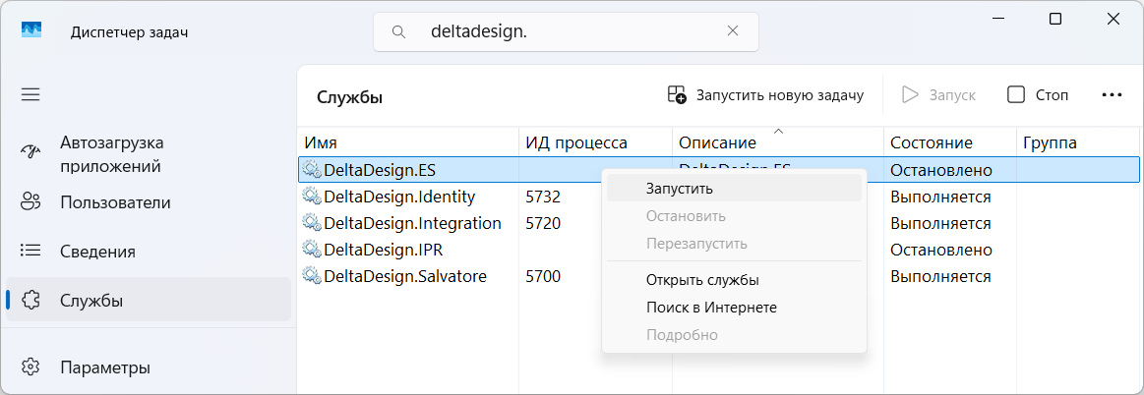
Task: Click the users people icon
Action: coord(30,201)
